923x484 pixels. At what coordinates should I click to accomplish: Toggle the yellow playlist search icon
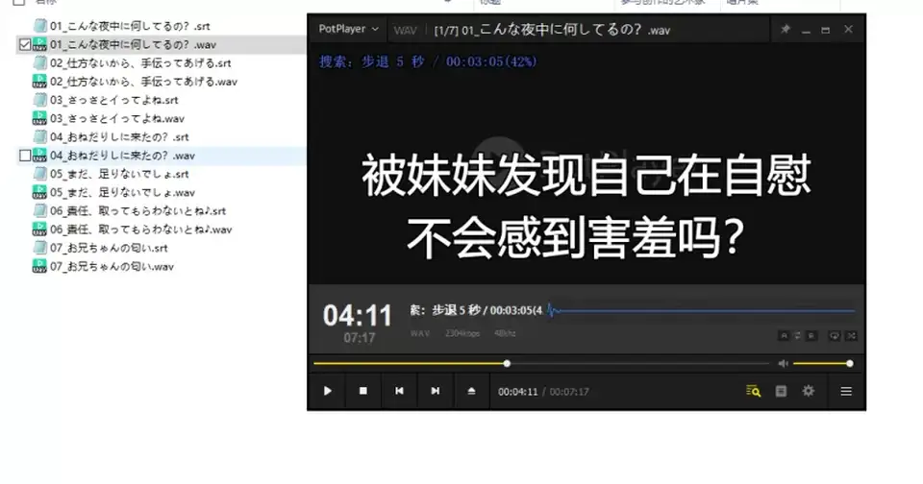[x=754, y=391]
